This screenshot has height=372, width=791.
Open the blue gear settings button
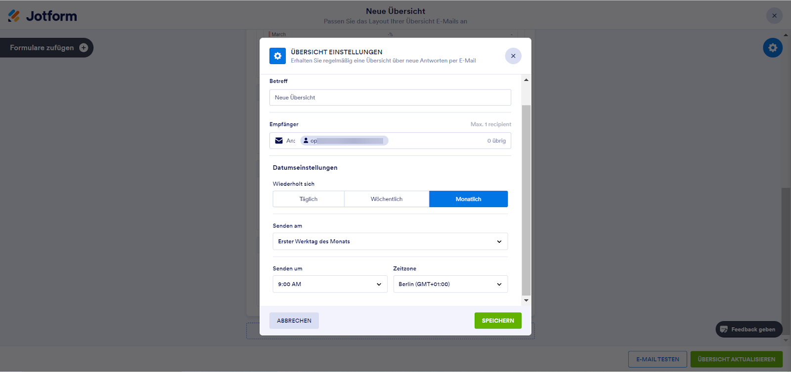coord(772,48)
